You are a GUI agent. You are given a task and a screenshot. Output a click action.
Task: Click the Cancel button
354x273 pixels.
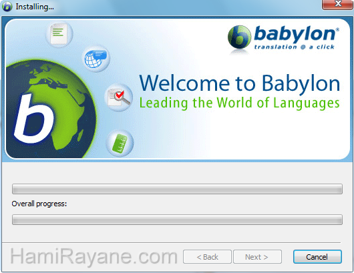317,256
